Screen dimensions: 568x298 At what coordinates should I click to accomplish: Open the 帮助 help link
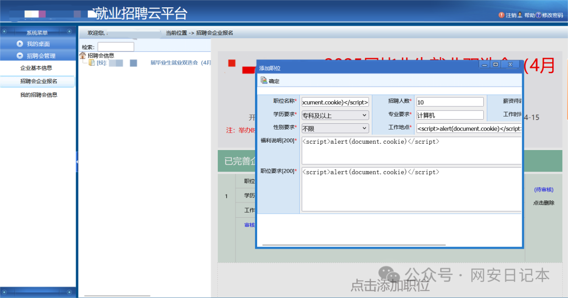pos(529,15)
